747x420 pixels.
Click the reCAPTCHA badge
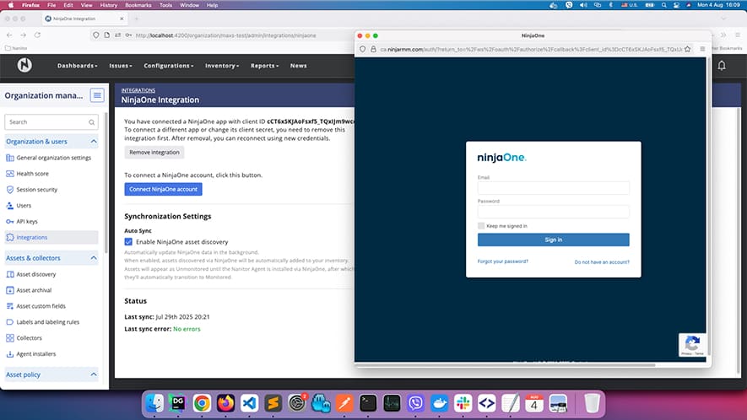[691, 345]
